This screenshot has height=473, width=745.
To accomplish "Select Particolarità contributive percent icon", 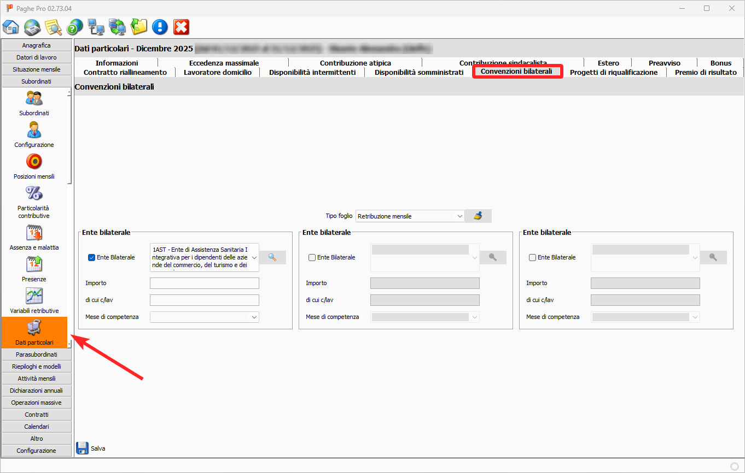I will point(34,194).
